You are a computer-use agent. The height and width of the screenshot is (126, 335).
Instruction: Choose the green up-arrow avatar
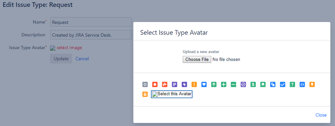(214, 84)
